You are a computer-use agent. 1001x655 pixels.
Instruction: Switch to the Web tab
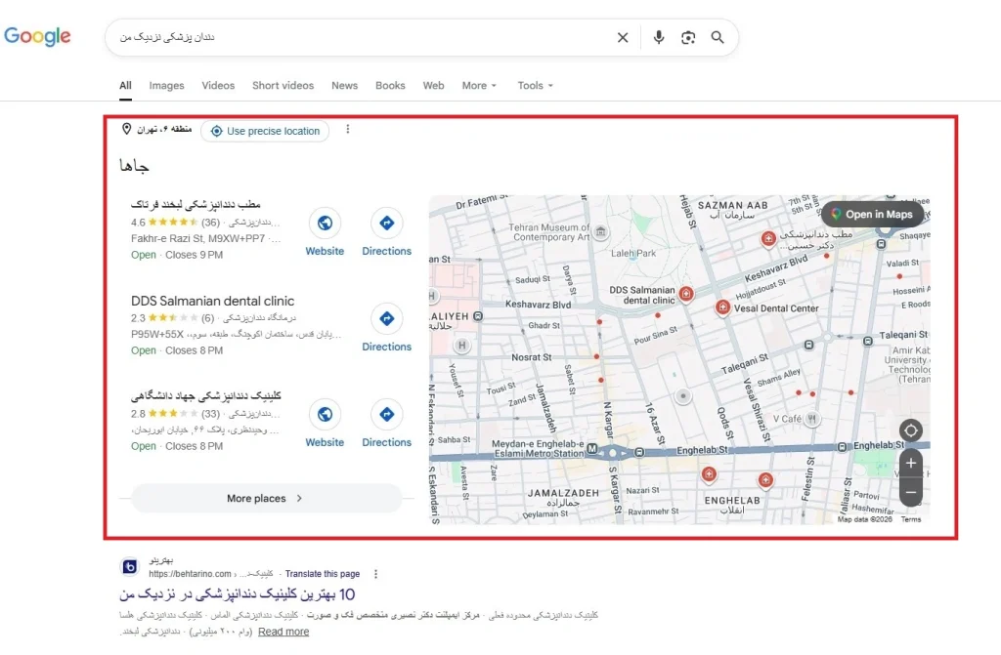coord(433,86)
